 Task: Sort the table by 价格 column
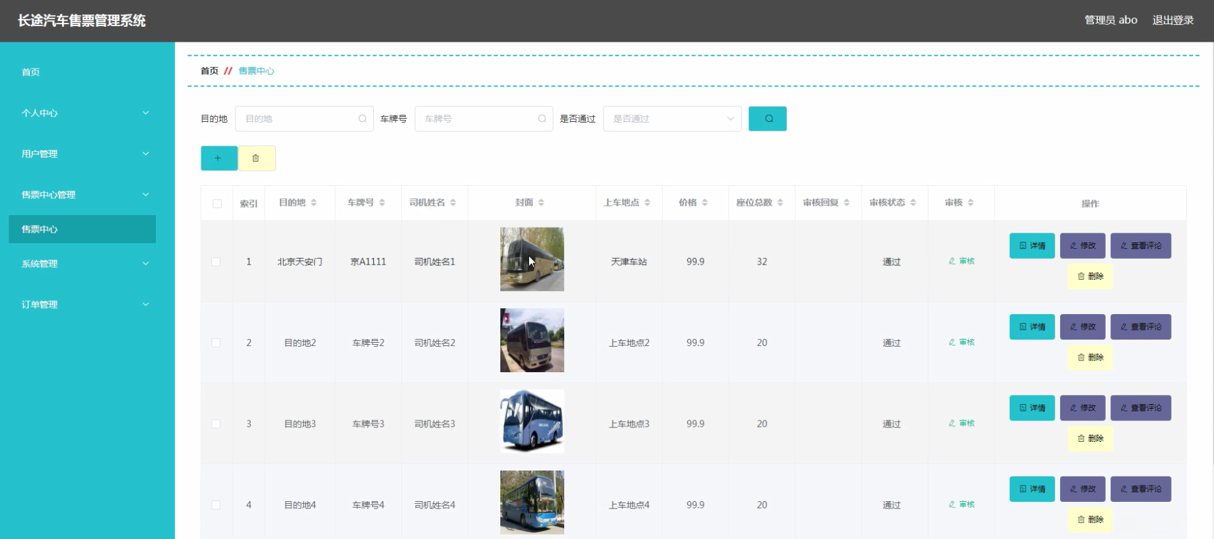point(705,203)
